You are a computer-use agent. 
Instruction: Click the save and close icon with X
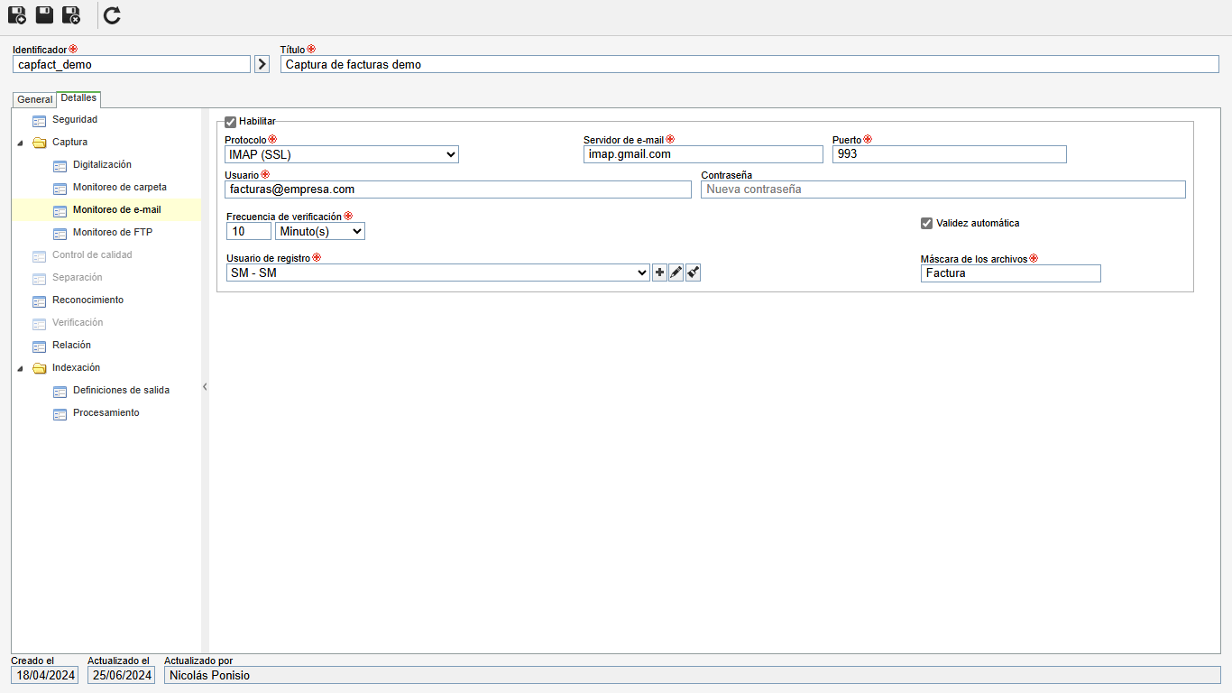71,15
